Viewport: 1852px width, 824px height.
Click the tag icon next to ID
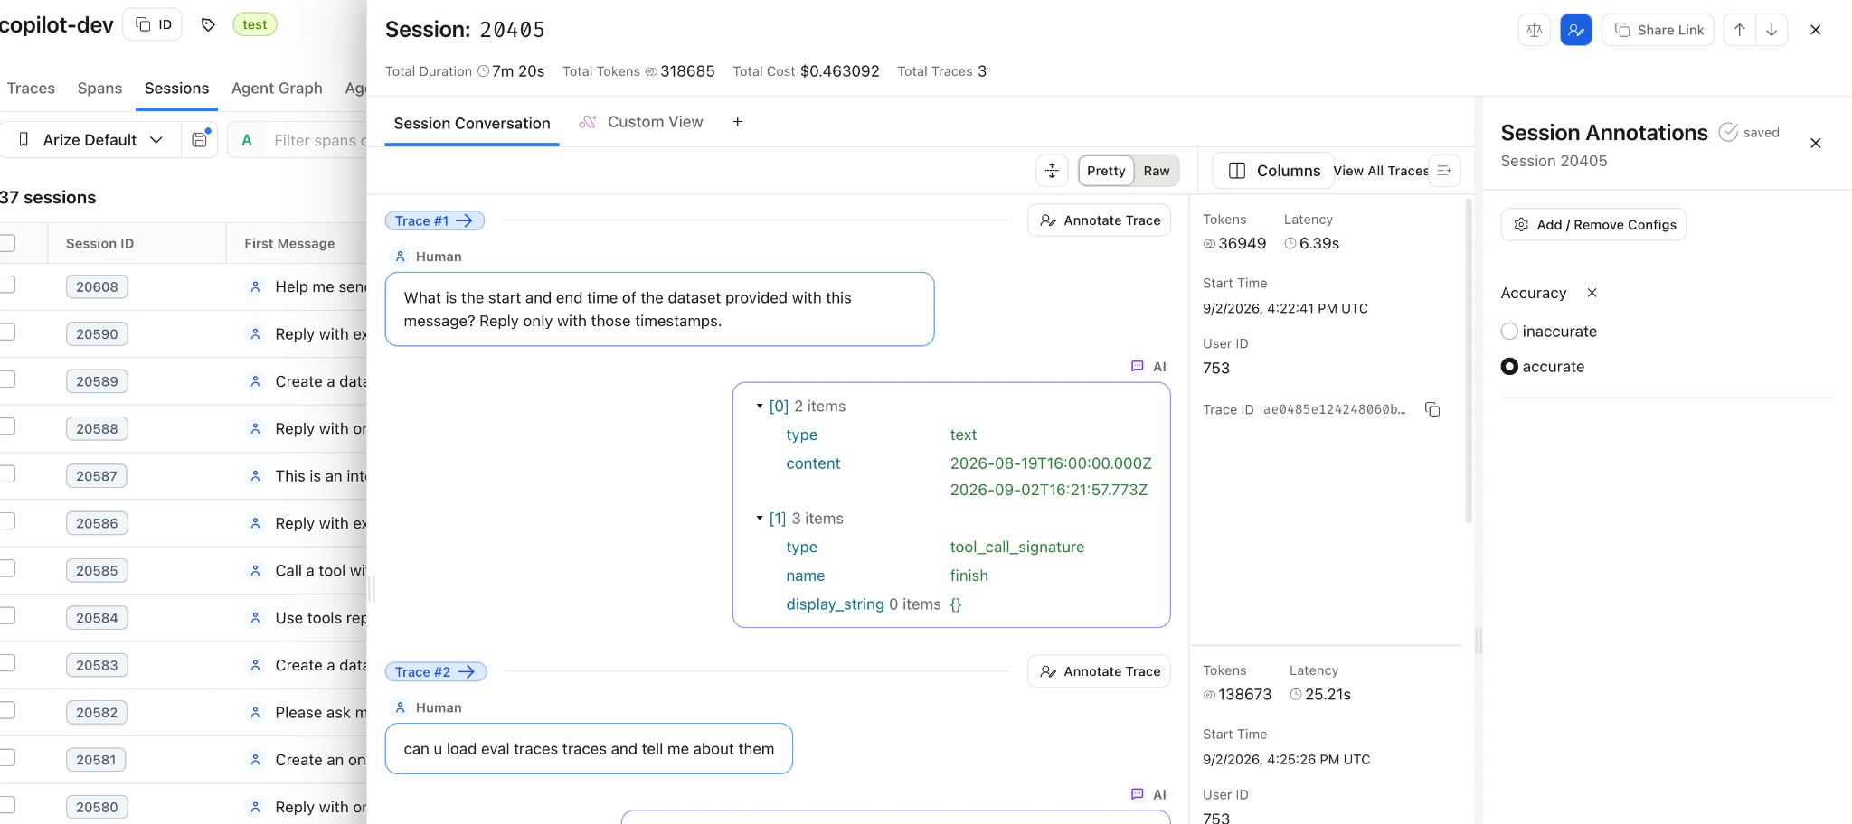[x=208, y=25]
